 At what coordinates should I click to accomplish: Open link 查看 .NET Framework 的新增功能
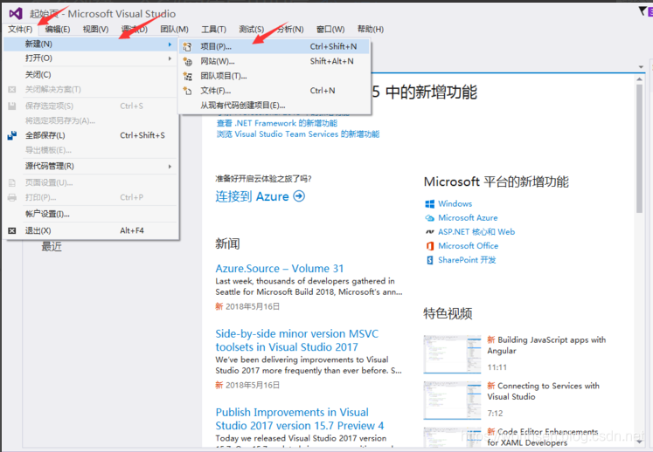coord(277,124)
